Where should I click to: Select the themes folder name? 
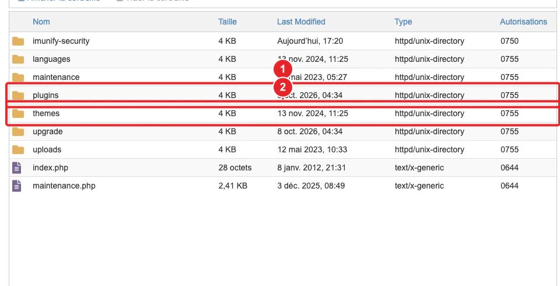[x=46, y=113]
